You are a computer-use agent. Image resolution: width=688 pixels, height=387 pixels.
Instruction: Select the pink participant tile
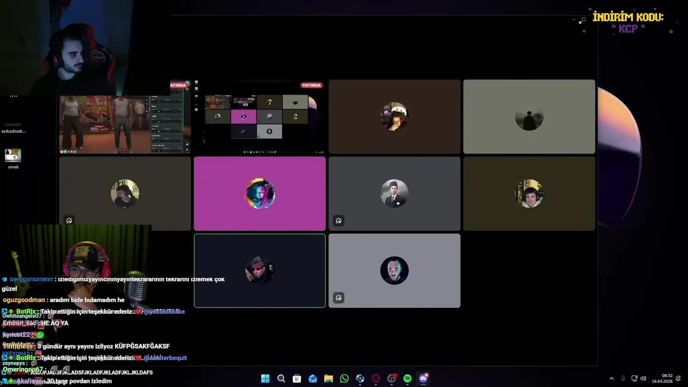pos(260,193)
